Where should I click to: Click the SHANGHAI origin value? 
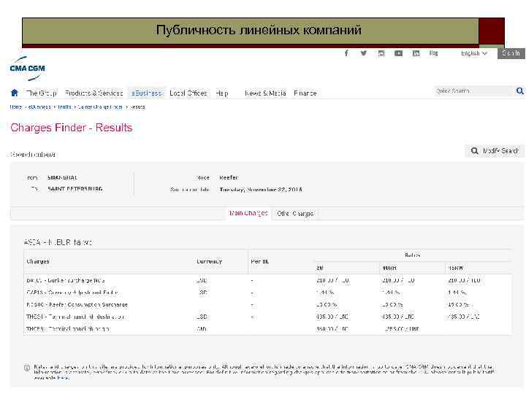pos(62,177)
